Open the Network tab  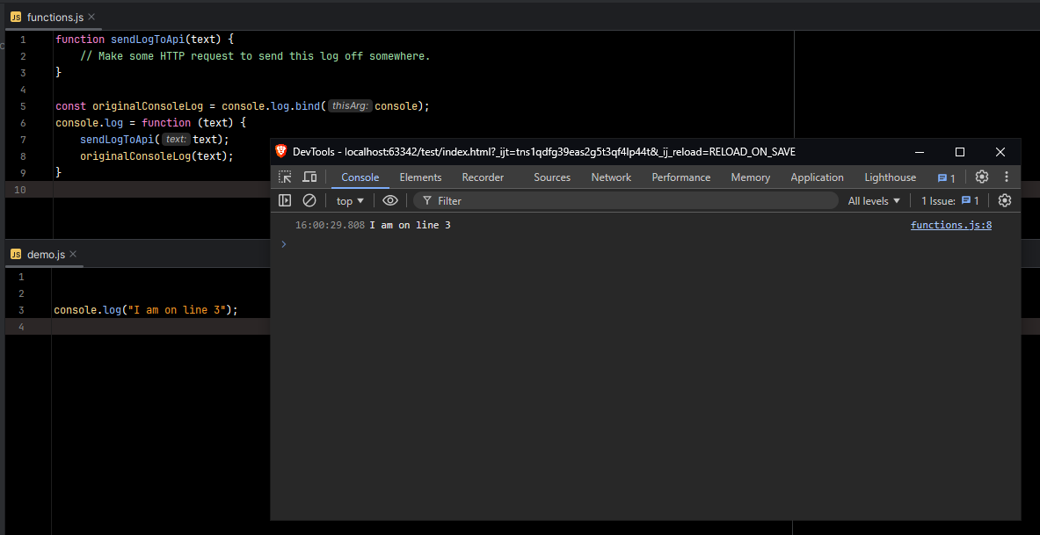coord(611,177)
